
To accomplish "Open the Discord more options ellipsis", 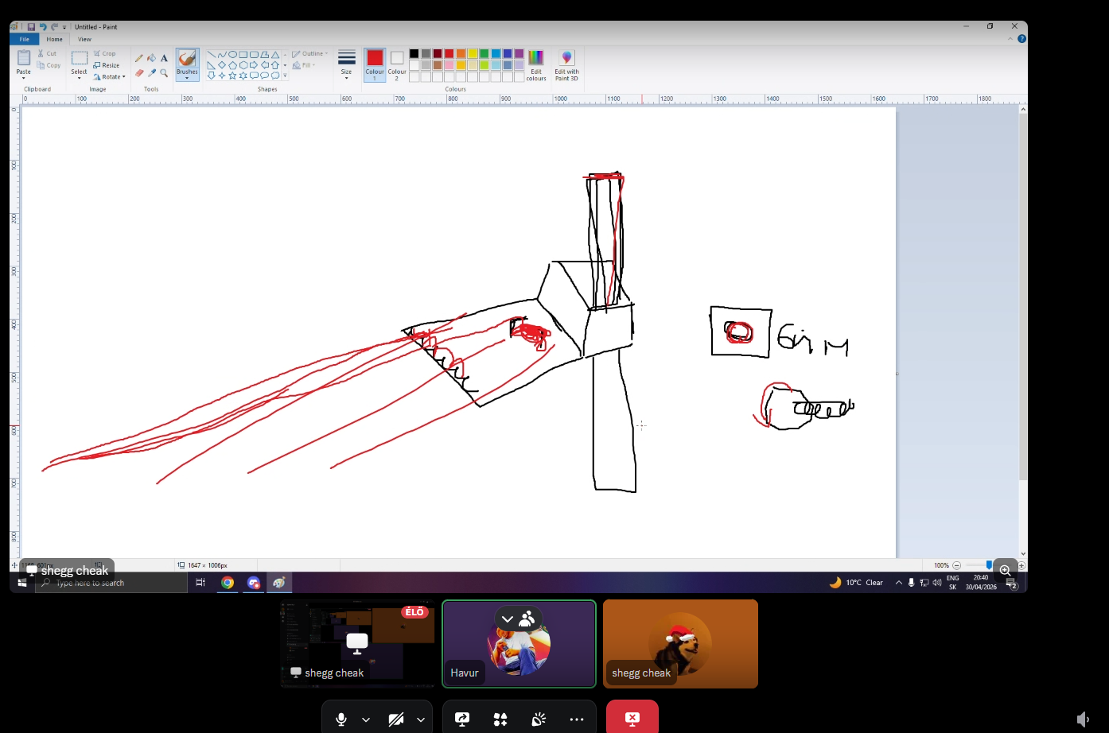I will [577, 719].
